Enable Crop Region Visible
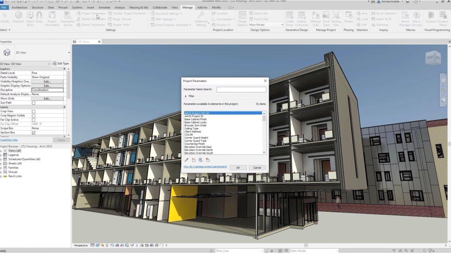The height and width of the screenshot is (254, 451). [x=34, y=115]
